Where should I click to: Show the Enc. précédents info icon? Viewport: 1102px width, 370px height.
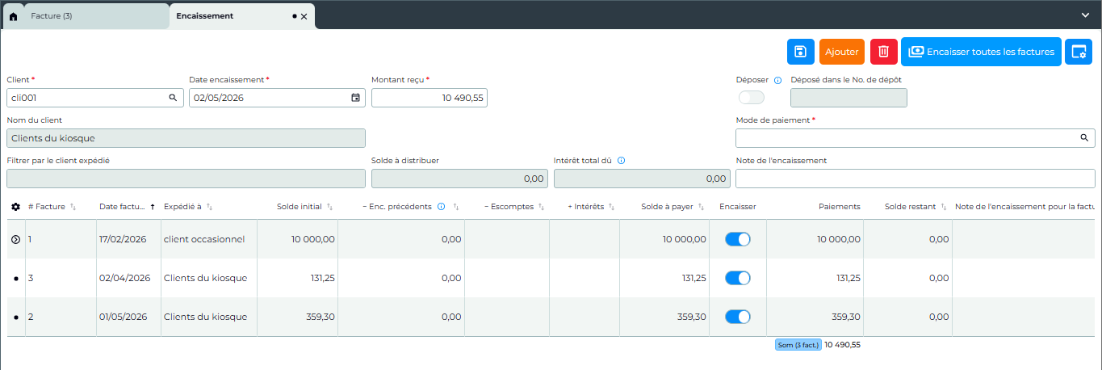441,207
